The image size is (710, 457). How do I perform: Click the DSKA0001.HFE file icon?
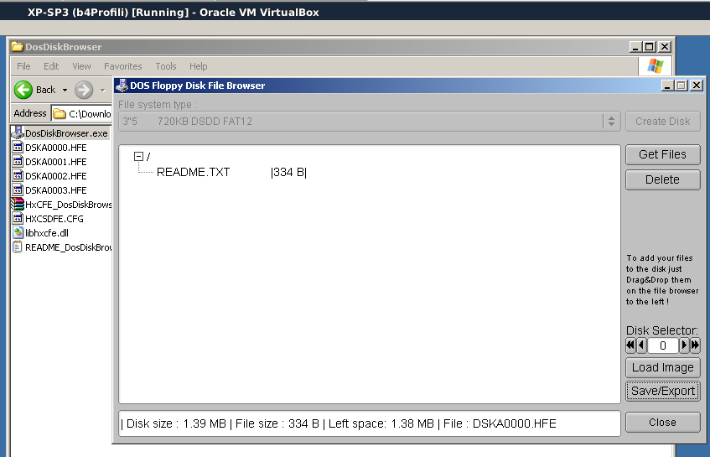[18, 161]
